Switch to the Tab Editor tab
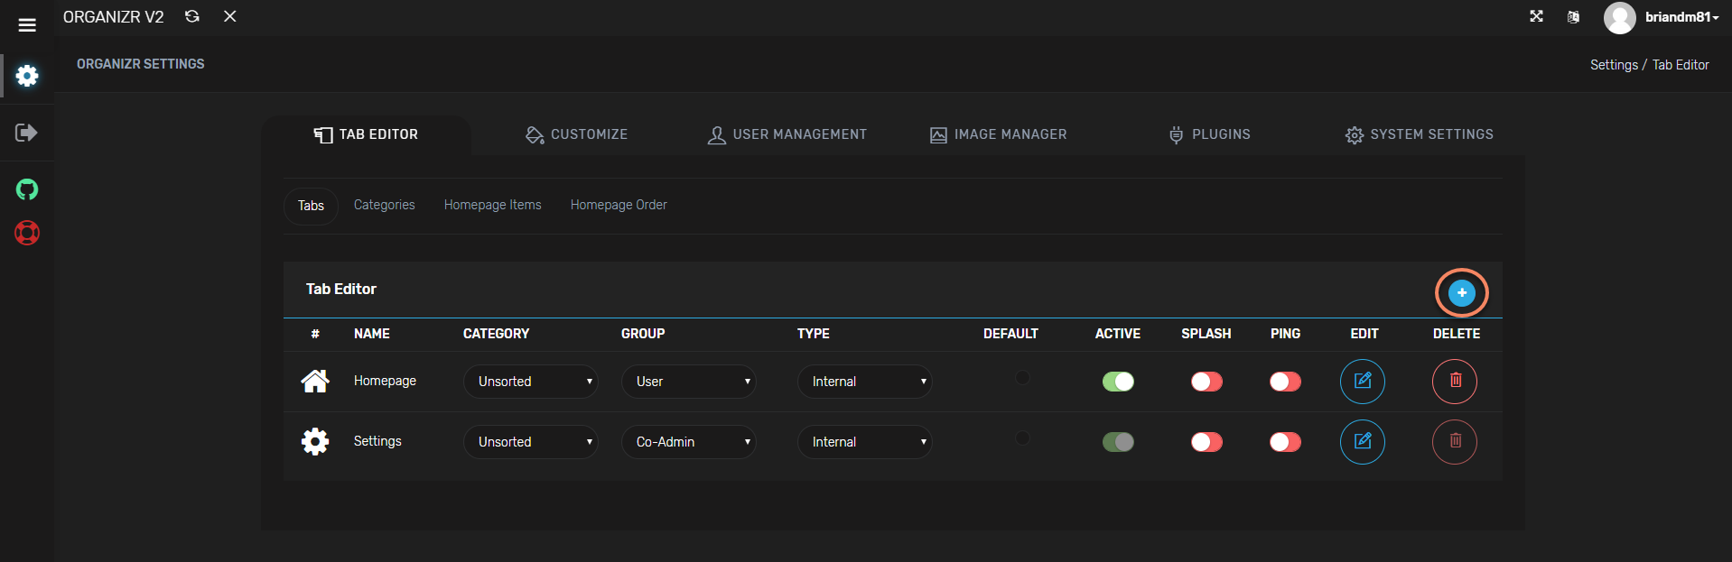The image size is (1732, 562). 366,134
